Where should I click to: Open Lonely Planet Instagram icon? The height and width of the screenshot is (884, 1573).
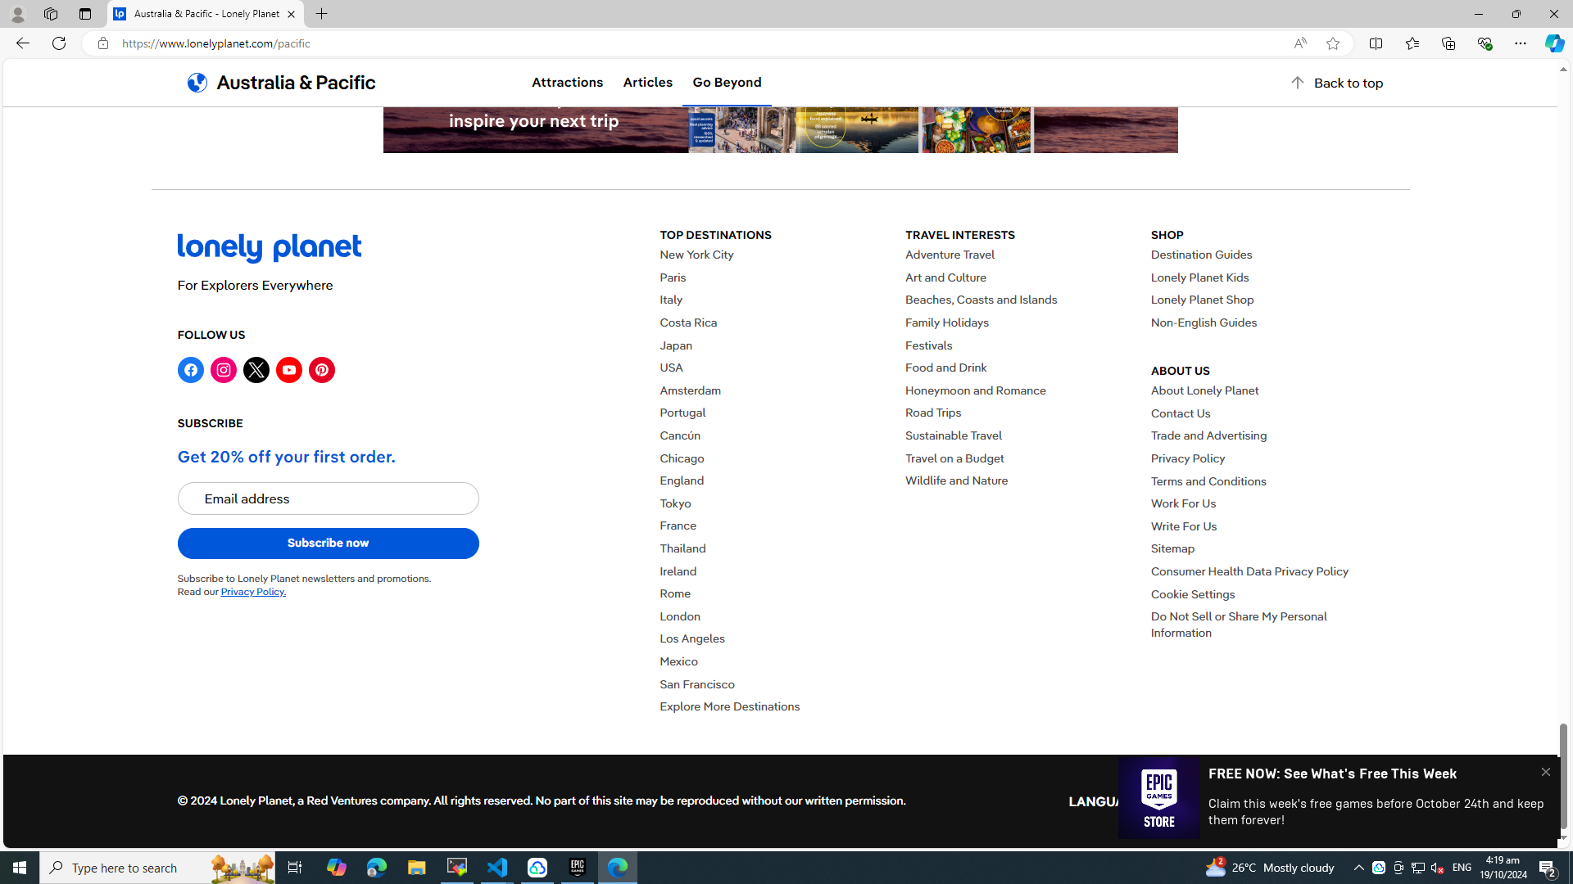pos(223,370)
